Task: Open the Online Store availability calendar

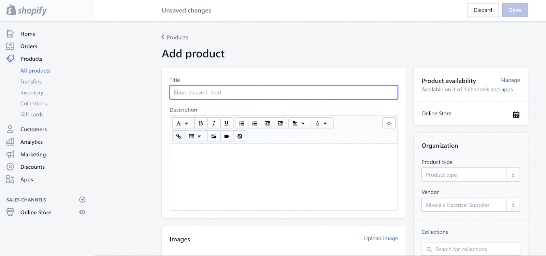Action: [516, 115]
